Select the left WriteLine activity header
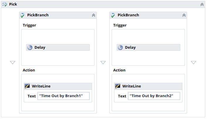207x119 pixels. click(x=58, y=86)
